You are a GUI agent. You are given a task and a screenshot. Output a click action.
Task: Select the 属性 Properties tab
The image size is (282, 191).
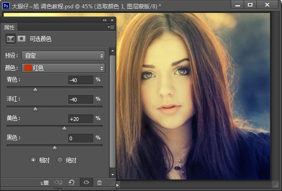click(x=9, y=27)
